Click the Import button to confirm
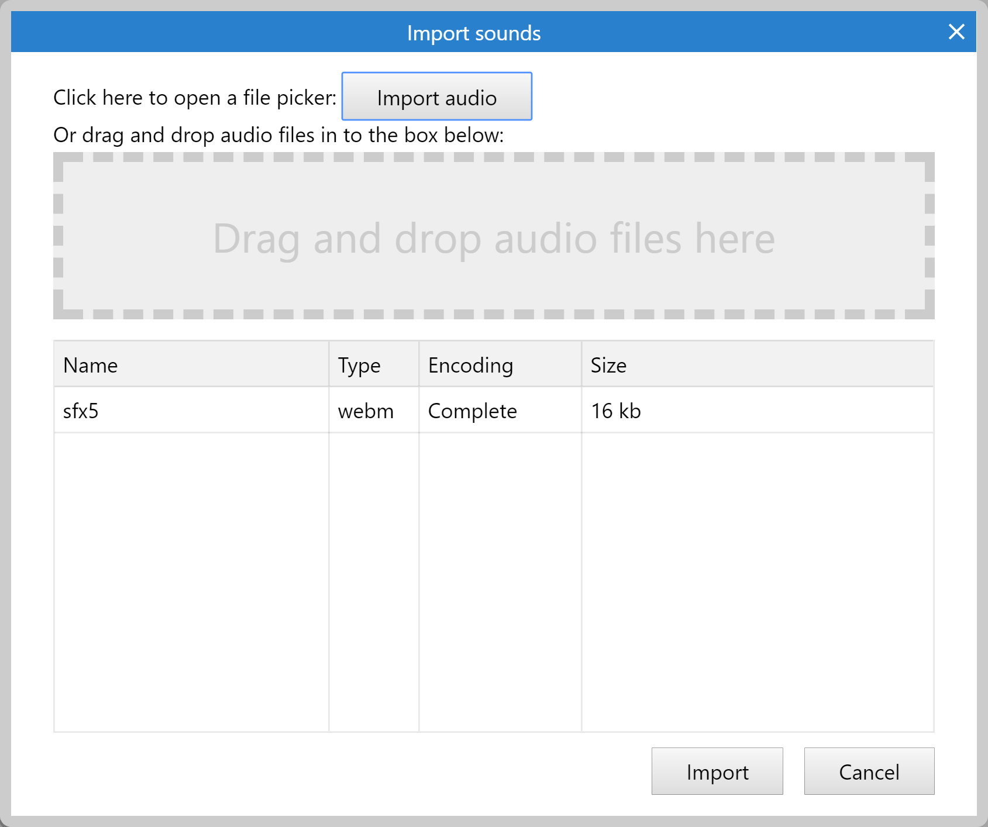 coord(717,771)
